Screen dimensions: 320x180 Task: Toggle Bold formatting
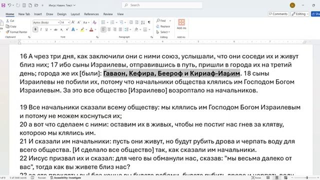click(x=35, y=29)
